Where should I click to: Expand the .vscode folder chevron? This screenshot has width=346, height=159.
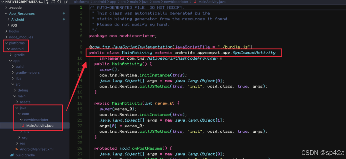(x=6, y=8)
